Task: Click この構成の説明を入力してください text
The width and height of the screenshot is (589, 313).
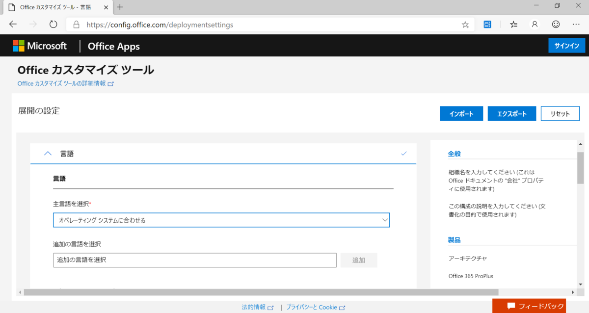Action: tap(497, 211)
